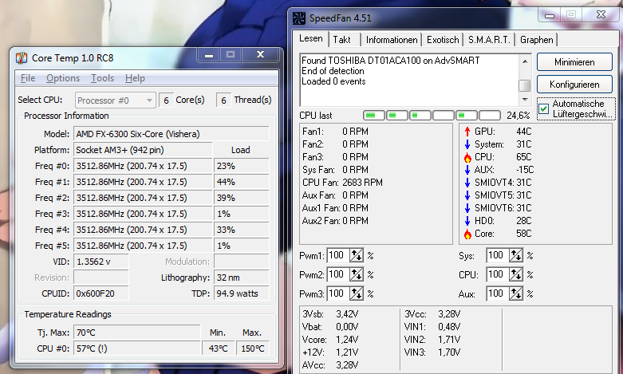This screenshot has height=374, width=623.
Task: Toggle Automatische Lüftergeschwindigkeit checkbox
Action: click(543, 108)
